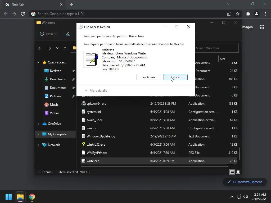Click Chrome's back arrow
Image resolution: width=271 pixels, height=203 pixels.
(6, 14)
